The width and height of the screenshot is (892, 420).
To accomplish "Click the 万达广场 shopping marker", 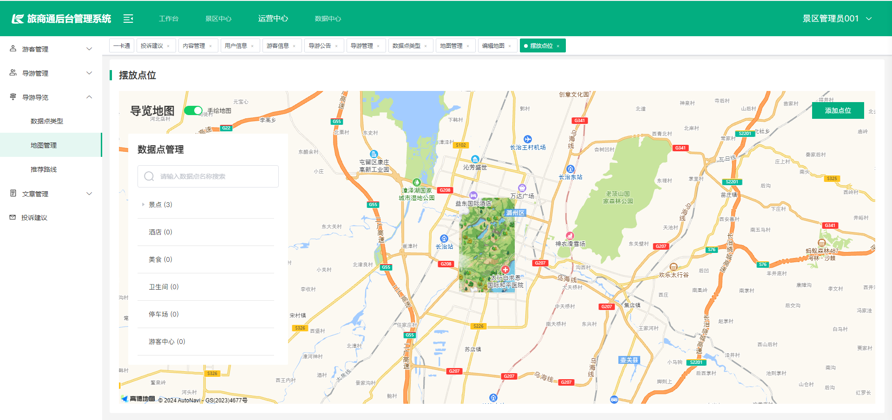I will [522, 188].
